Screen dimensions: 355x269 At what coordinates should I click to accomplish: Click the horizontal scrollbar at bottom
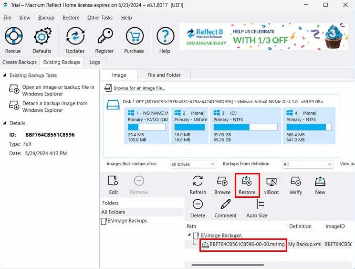pyautogui.click(x=228, y=265)
